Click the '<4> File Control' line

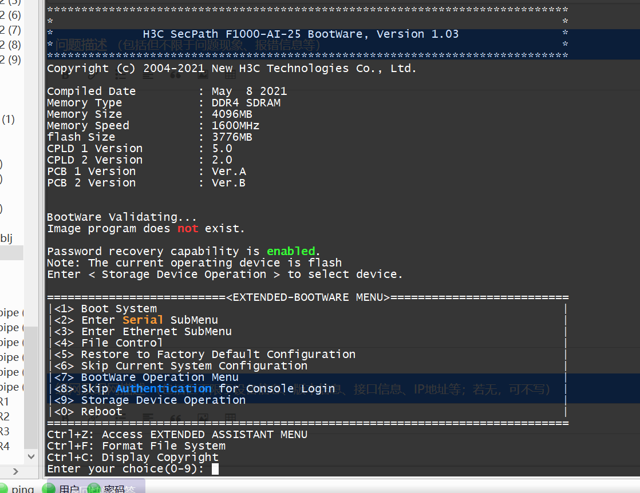tap(108, 343)
